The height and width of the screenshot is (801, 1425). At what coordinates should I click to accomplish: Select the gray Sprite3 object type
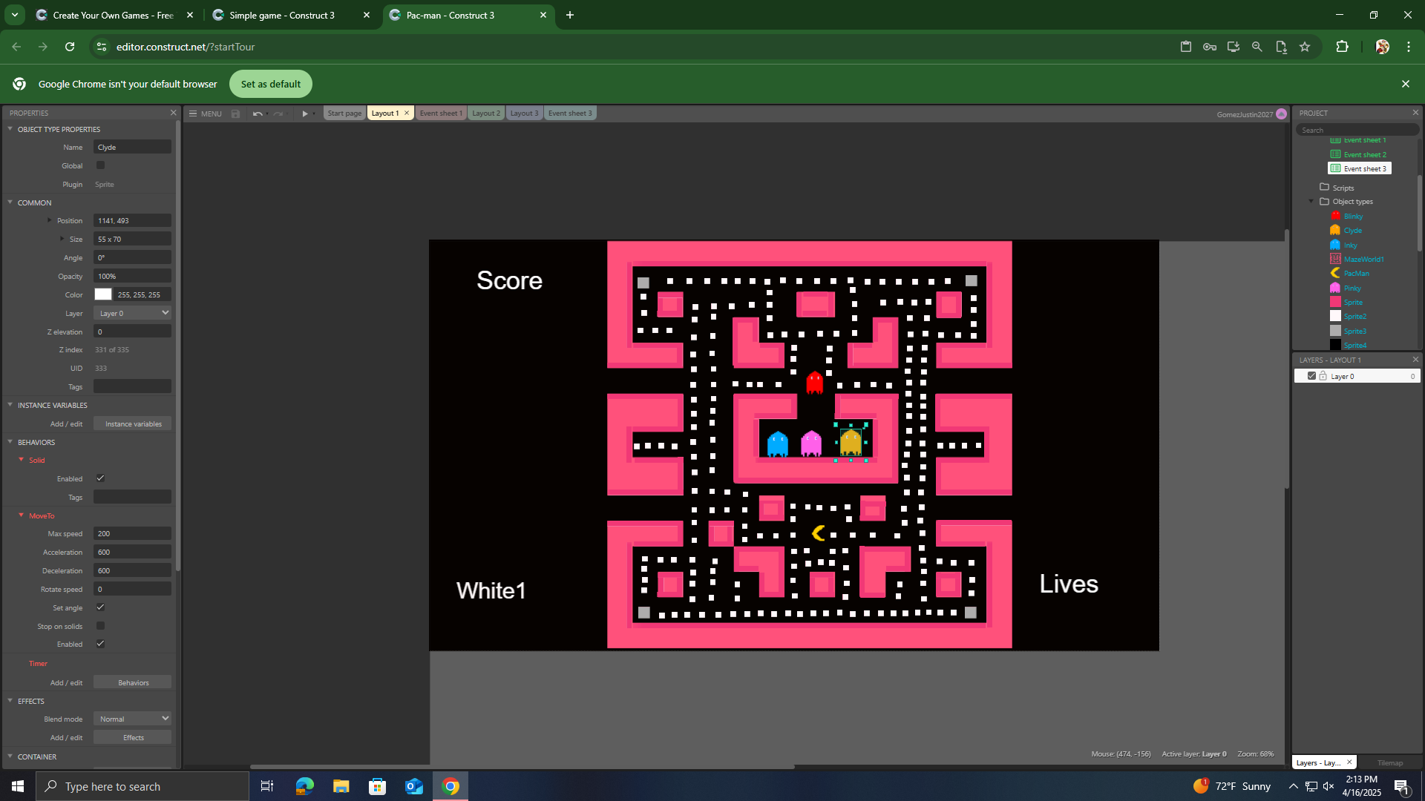[1354, 332]
